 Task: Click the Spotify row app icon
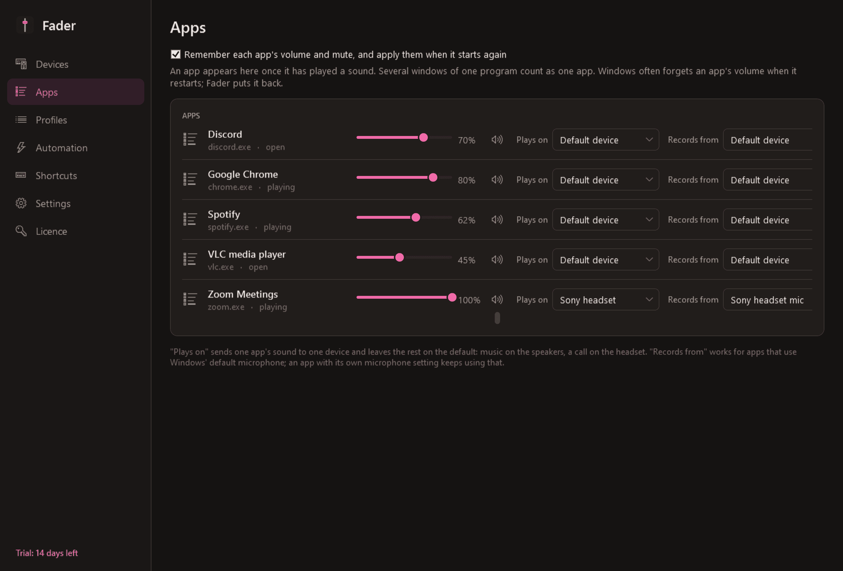(x=190, y=219)
